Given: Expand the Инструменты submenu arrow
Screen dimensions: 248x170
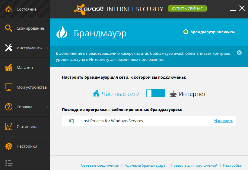Looking at the screenshot, I should (x=47, y=48).
